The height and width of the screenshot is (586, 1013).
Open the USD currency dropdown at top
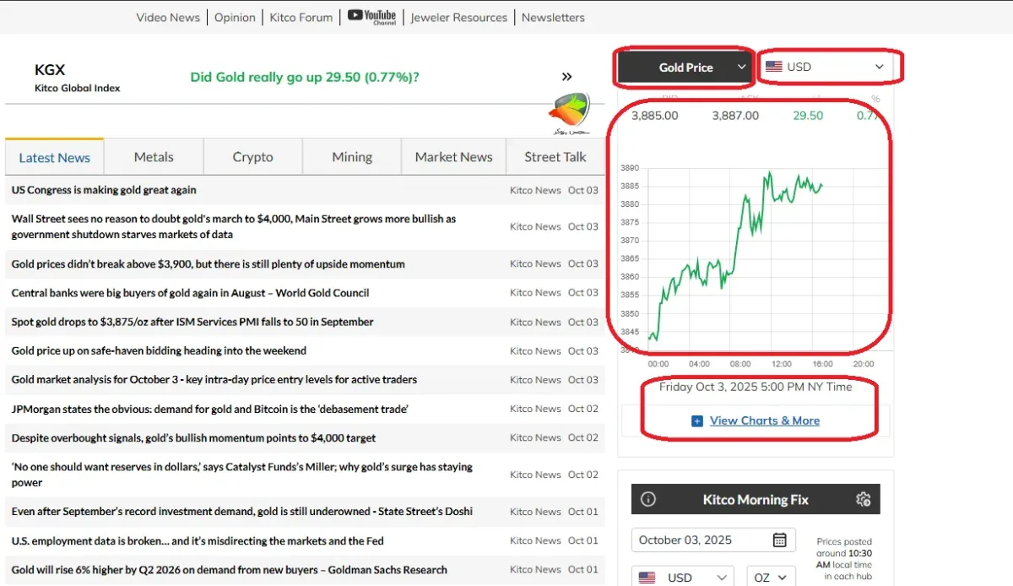[826, 67]
